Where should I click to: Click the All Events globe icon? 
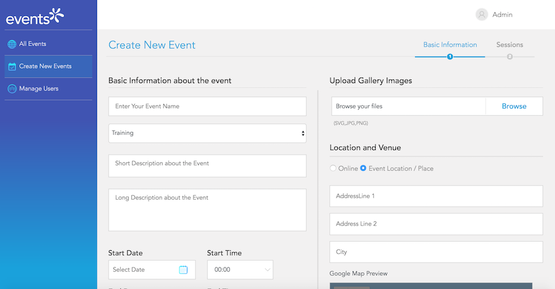[x=12, y=44]
